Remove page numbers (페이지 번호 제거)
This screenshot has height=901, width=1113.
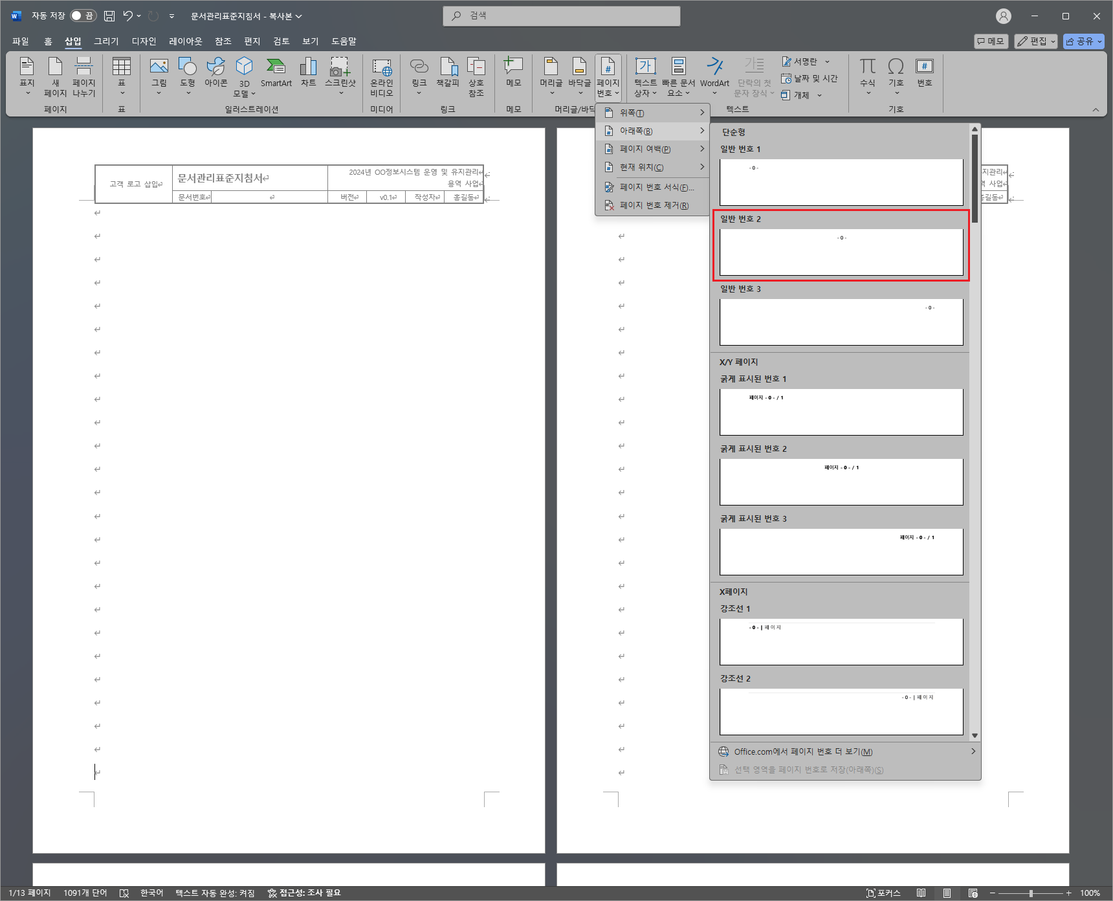tap(653, 205)
